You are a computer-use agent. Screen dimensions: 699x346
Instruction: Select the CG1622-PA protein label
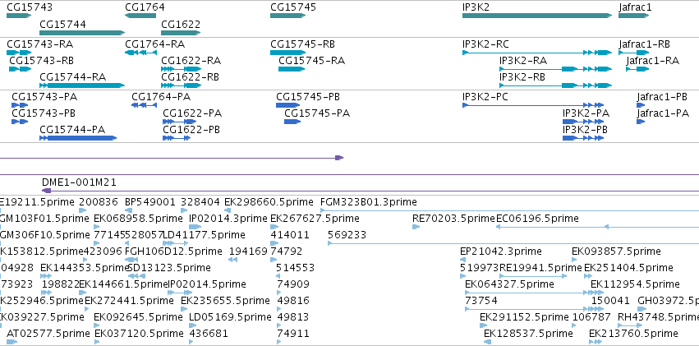tap(192, 113)
